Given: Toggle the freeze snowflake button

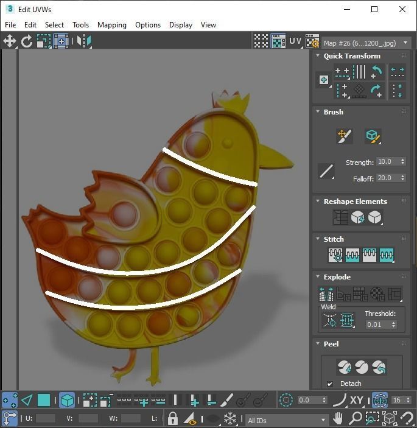Looking at the screenshot, I should click(230, 418).
